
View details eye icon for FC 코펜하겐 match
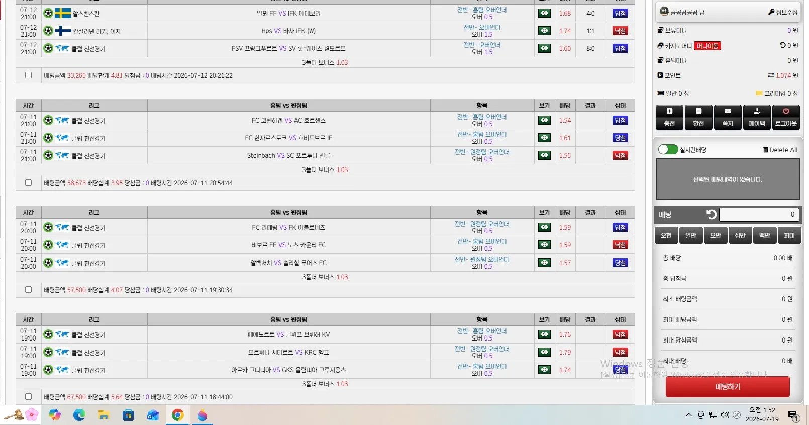click(544, 120)
